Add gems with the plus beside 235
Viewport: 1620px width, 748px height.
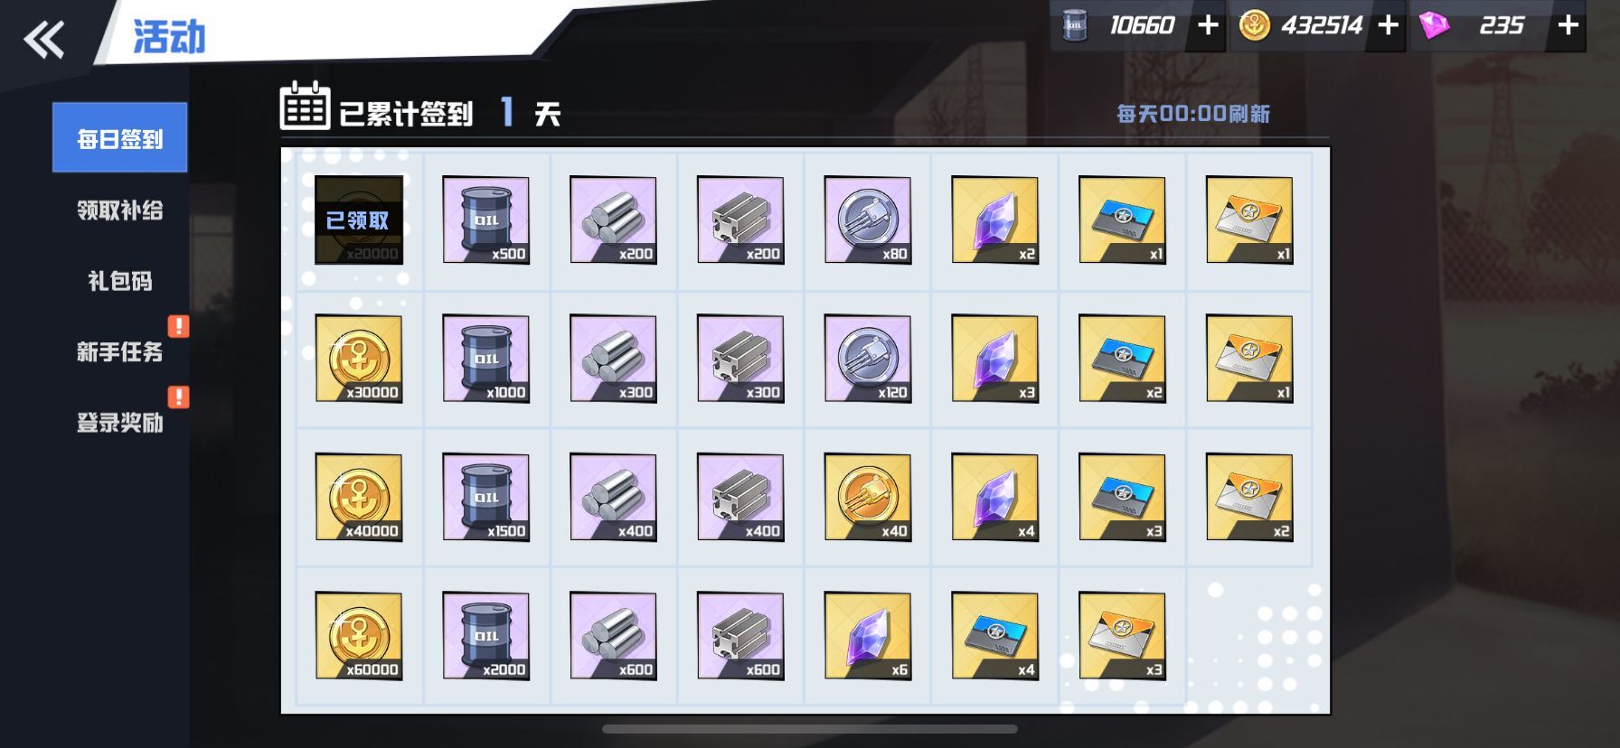coord(1568,25)
